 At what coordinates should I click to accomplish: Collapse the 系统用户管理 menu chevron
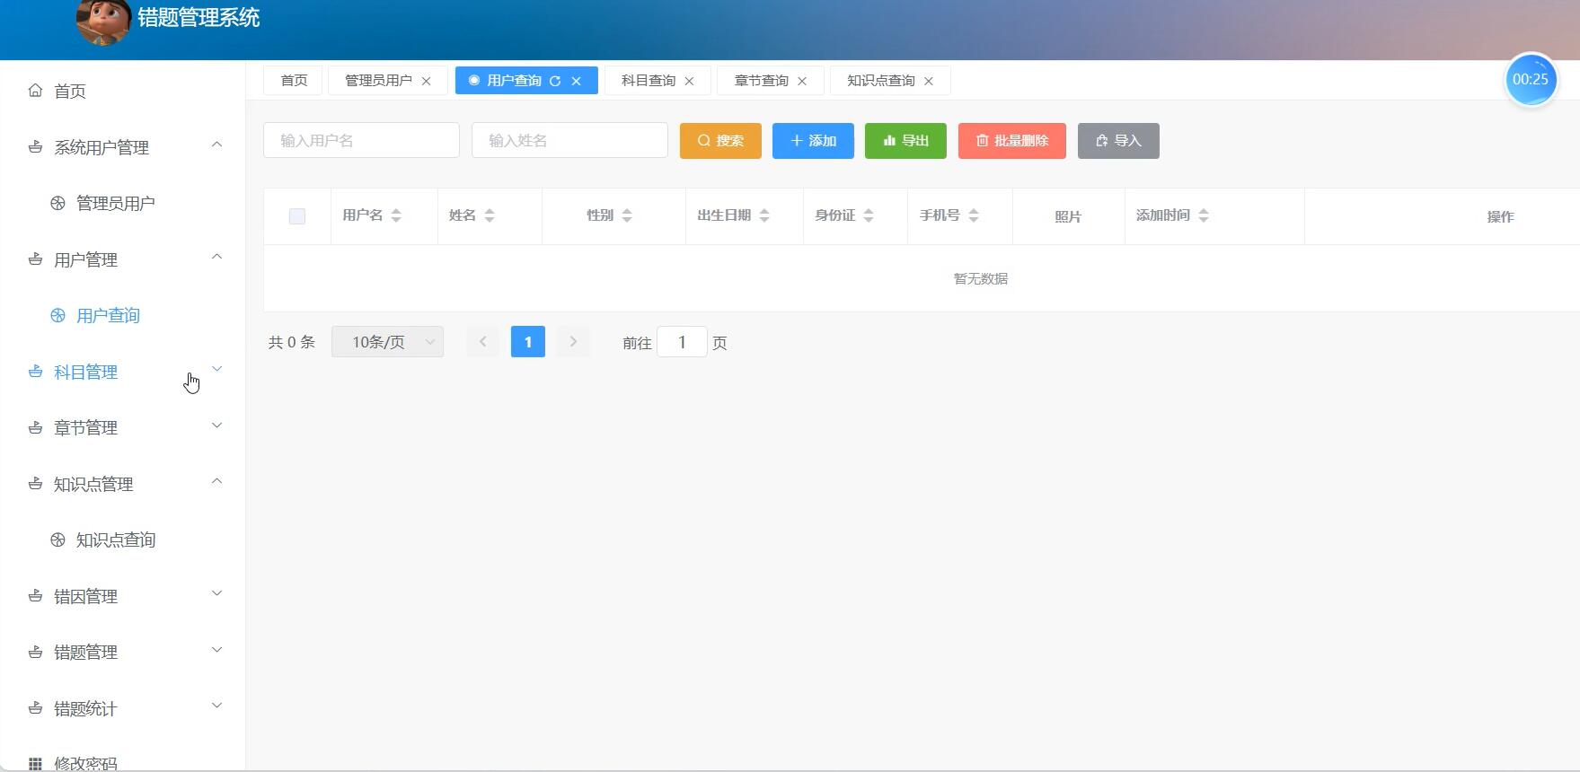coord(216,145)
